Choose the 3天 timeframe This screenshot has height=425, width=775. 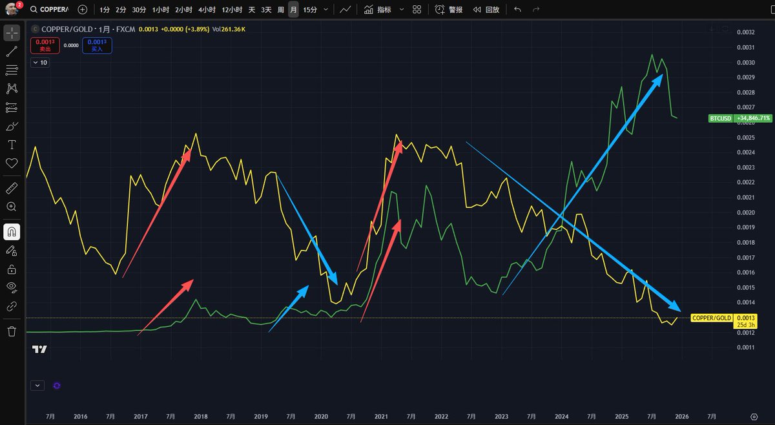[266, 10]
